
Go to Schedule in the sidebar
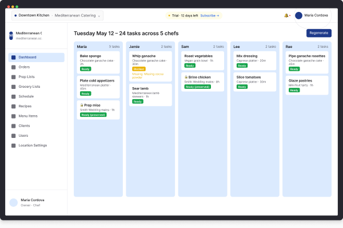pos(37,97)
